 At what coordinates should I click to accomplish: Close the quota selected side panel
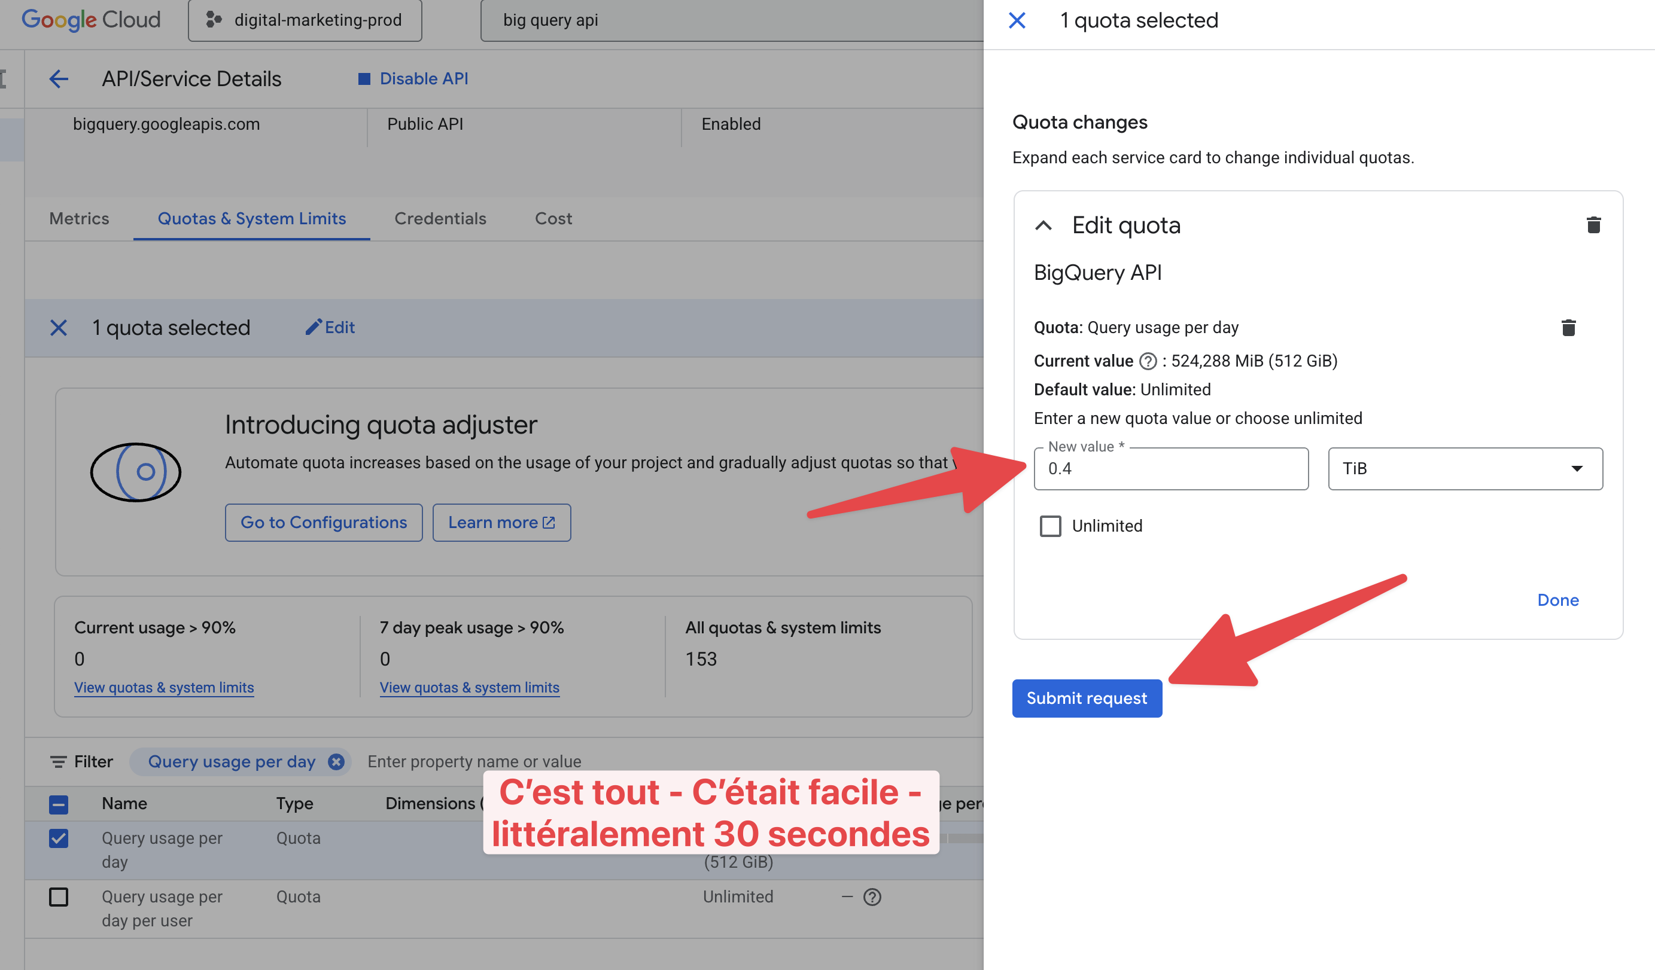click(x=1017, y=20)
